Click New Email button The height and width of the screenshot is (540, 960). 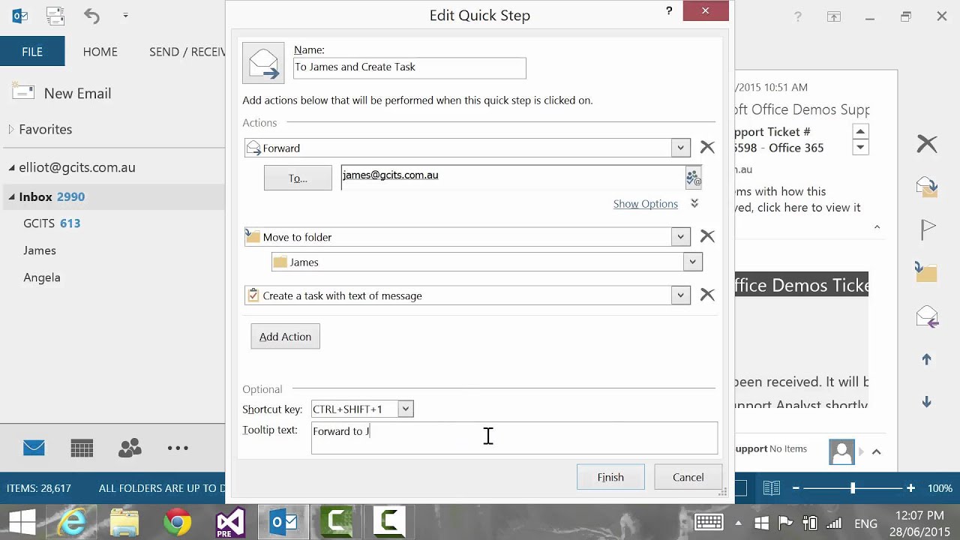pyautogui.click(x=61, y=93)
